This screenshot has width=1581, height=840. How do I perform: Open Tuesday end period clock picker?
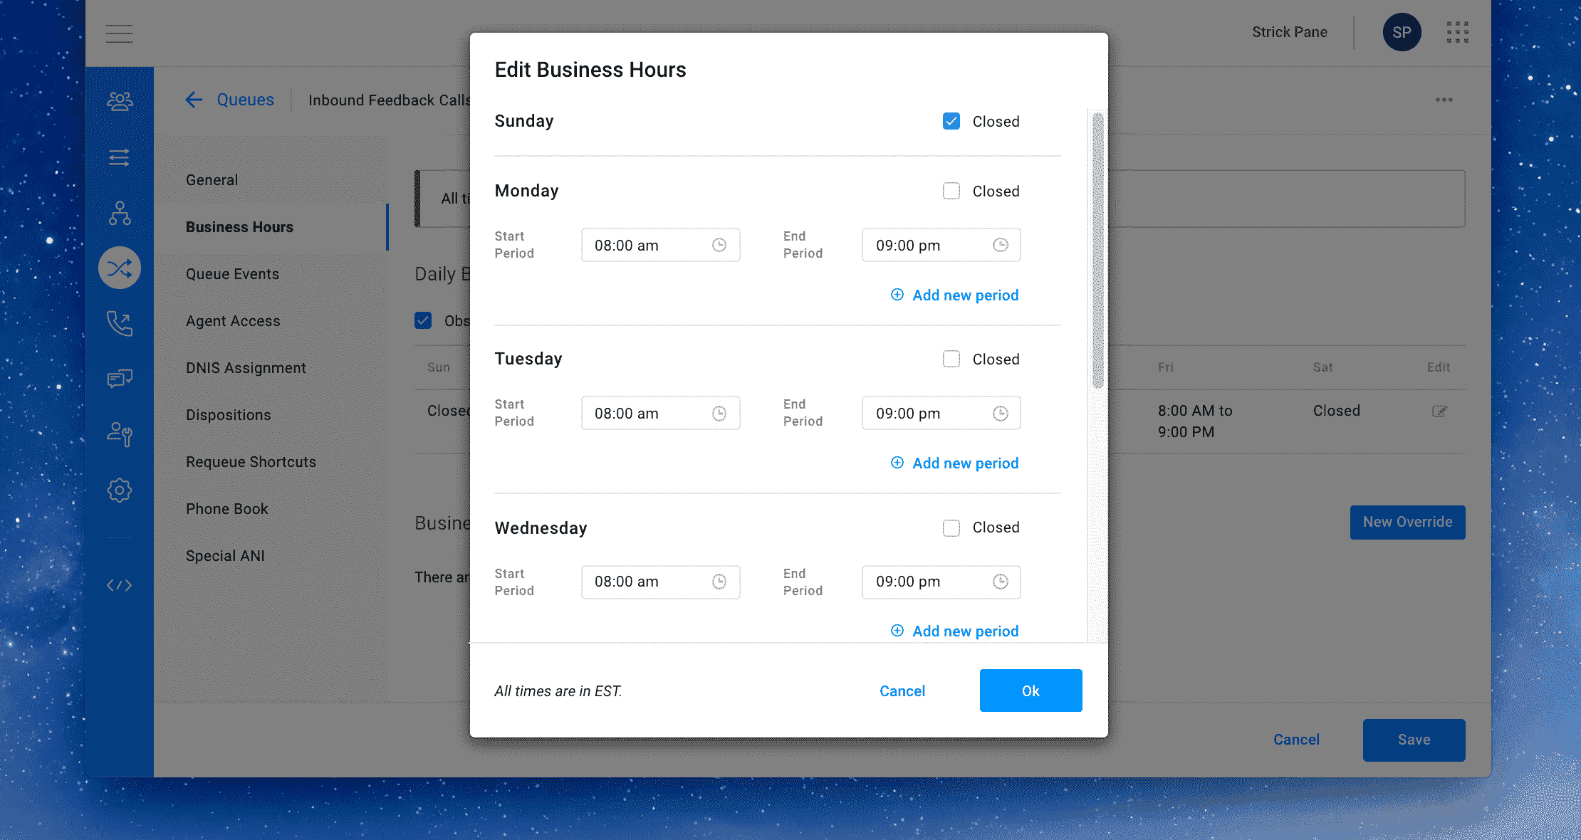click(1001, 413)
